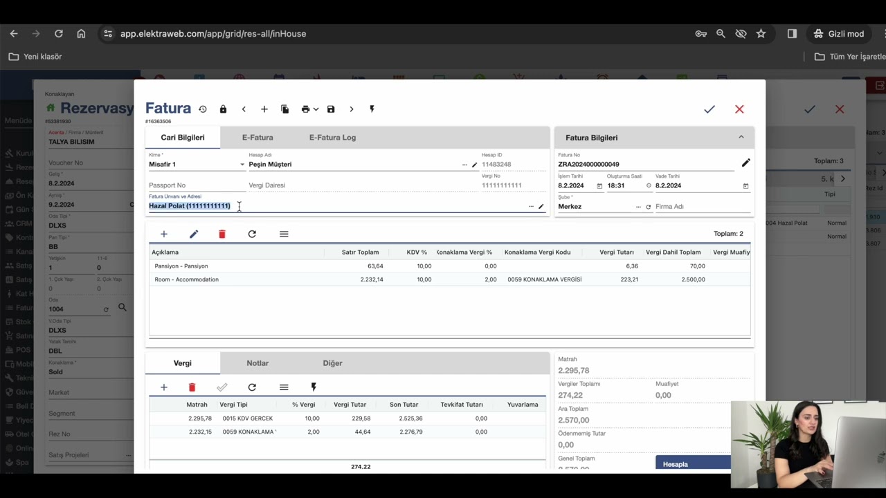The height and width of the screenshot is (498, 886).
Task: Delete invoice line with red trash icon
Action: 221,234
